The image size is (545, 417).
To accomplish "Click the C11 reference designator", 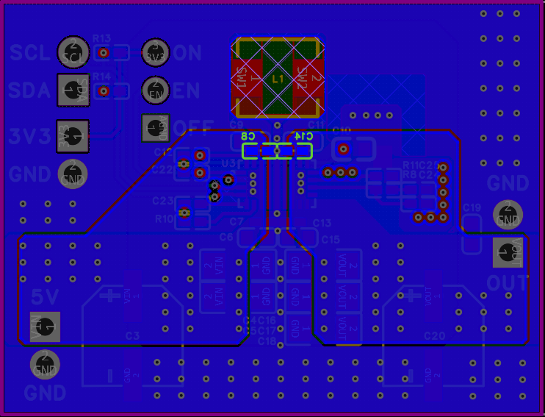I will (x=316, y=124).
